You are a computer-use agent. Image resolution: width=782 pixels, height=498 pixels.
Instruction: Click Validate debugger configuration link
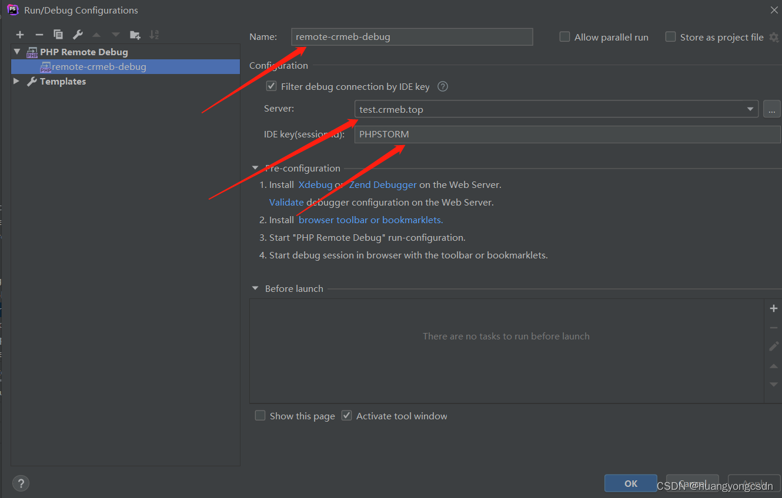click(286, 202)
